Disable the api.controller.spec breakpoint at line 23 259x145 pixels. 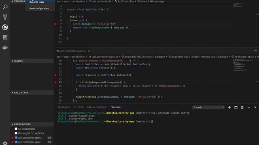(x=16, y=138)
